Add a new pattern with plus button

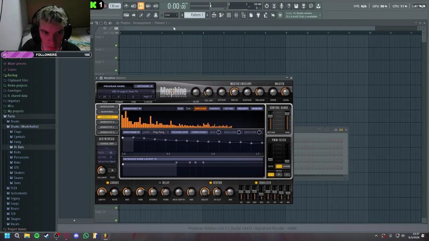[207, 15]
